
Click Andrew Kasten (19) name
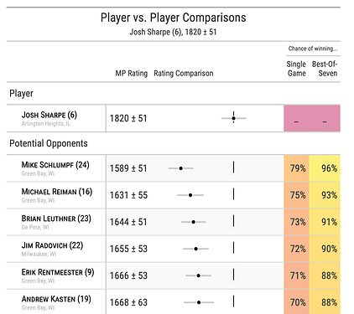point(56,299)
